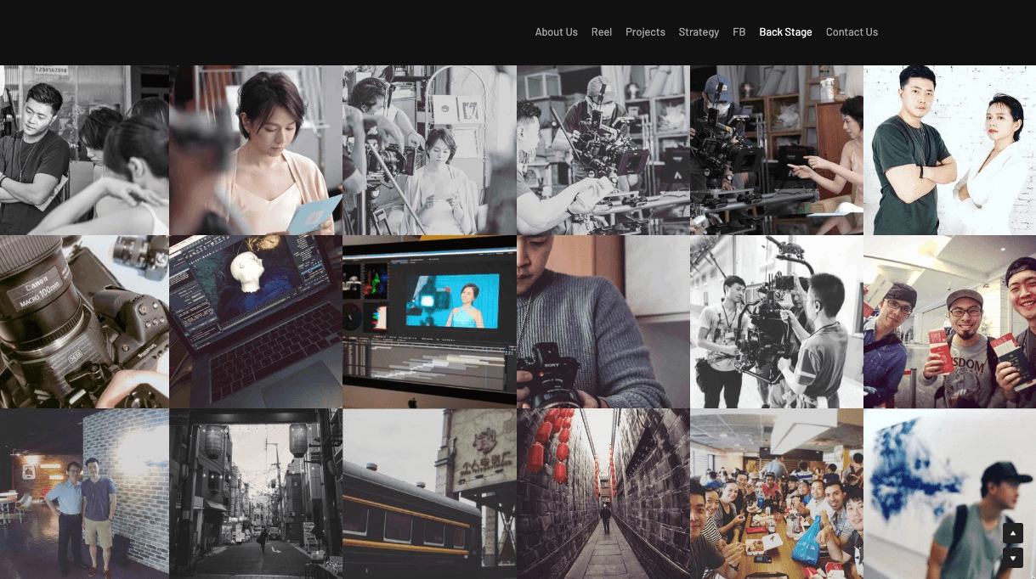View the green train carriage photo

pyautogui.click(x=429, y=493)
